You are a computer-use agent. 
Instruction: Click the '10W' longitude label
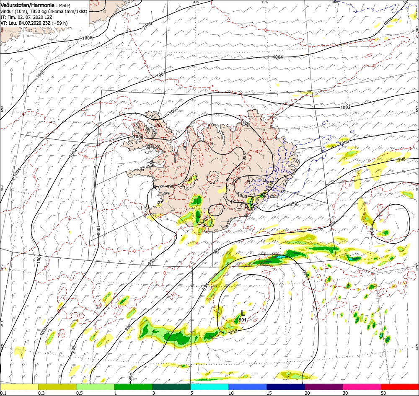[334, 2]
